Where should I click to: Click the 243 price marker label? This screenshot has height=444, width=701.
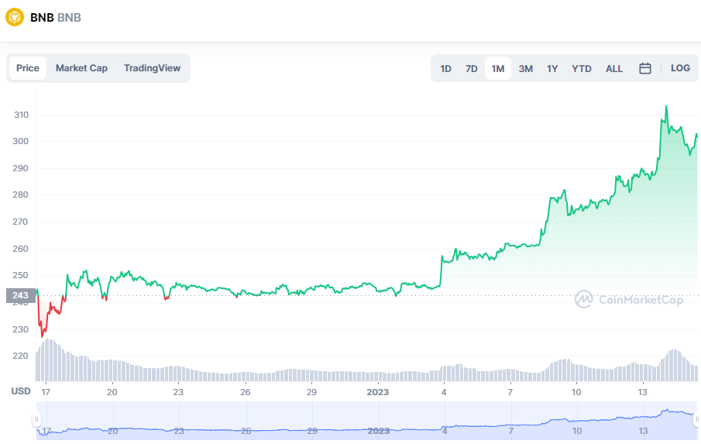21,295
